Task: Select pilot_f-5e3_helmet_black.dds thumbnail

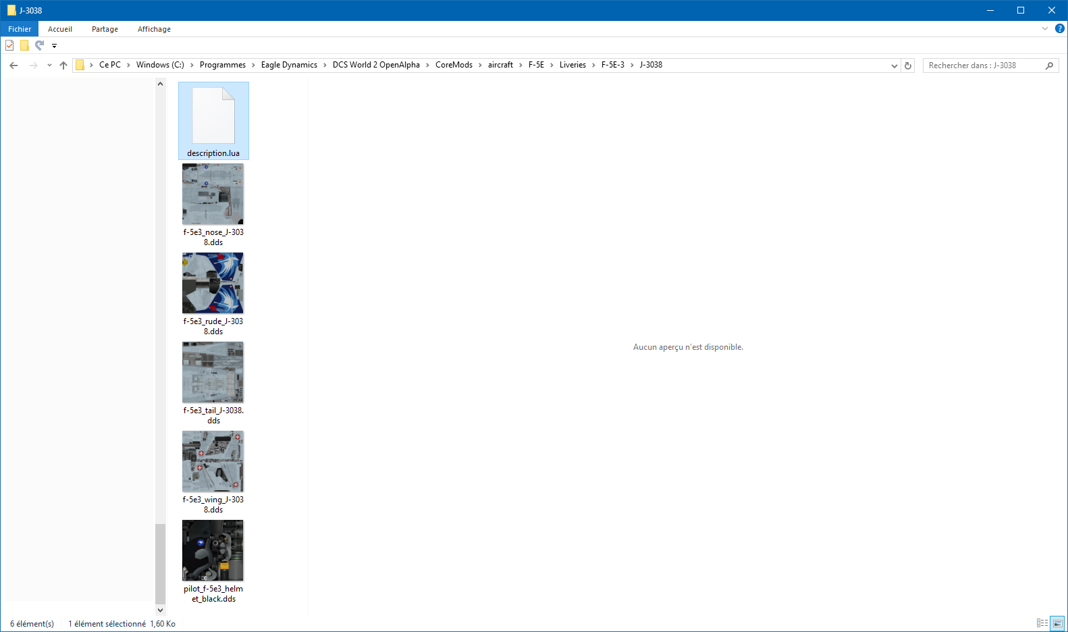Action: point(213,550)
